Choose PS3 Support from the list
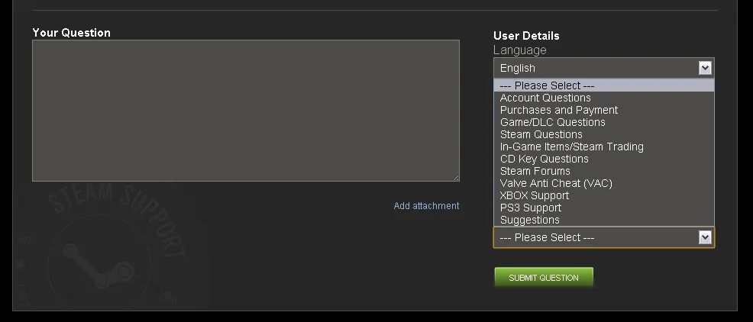The height and width of the screenshot is (322, 753). (530, 208)
